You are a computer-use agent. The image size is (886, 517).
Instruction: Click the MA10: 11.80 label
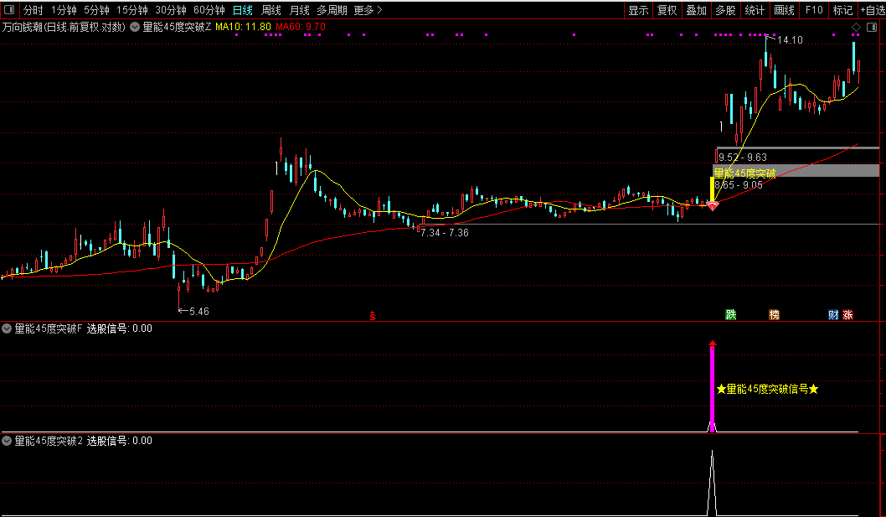pyautogui.click(x=243, y=27)
